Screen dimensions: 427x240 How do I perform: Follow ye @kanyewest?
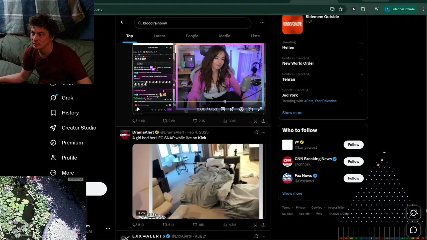point(354,145)
